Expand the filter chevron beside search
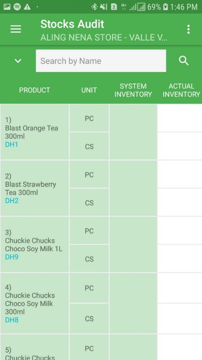Image resolution: width=202 pixels, height=360 pixels. pyautogui.click(x=18, y=61)
